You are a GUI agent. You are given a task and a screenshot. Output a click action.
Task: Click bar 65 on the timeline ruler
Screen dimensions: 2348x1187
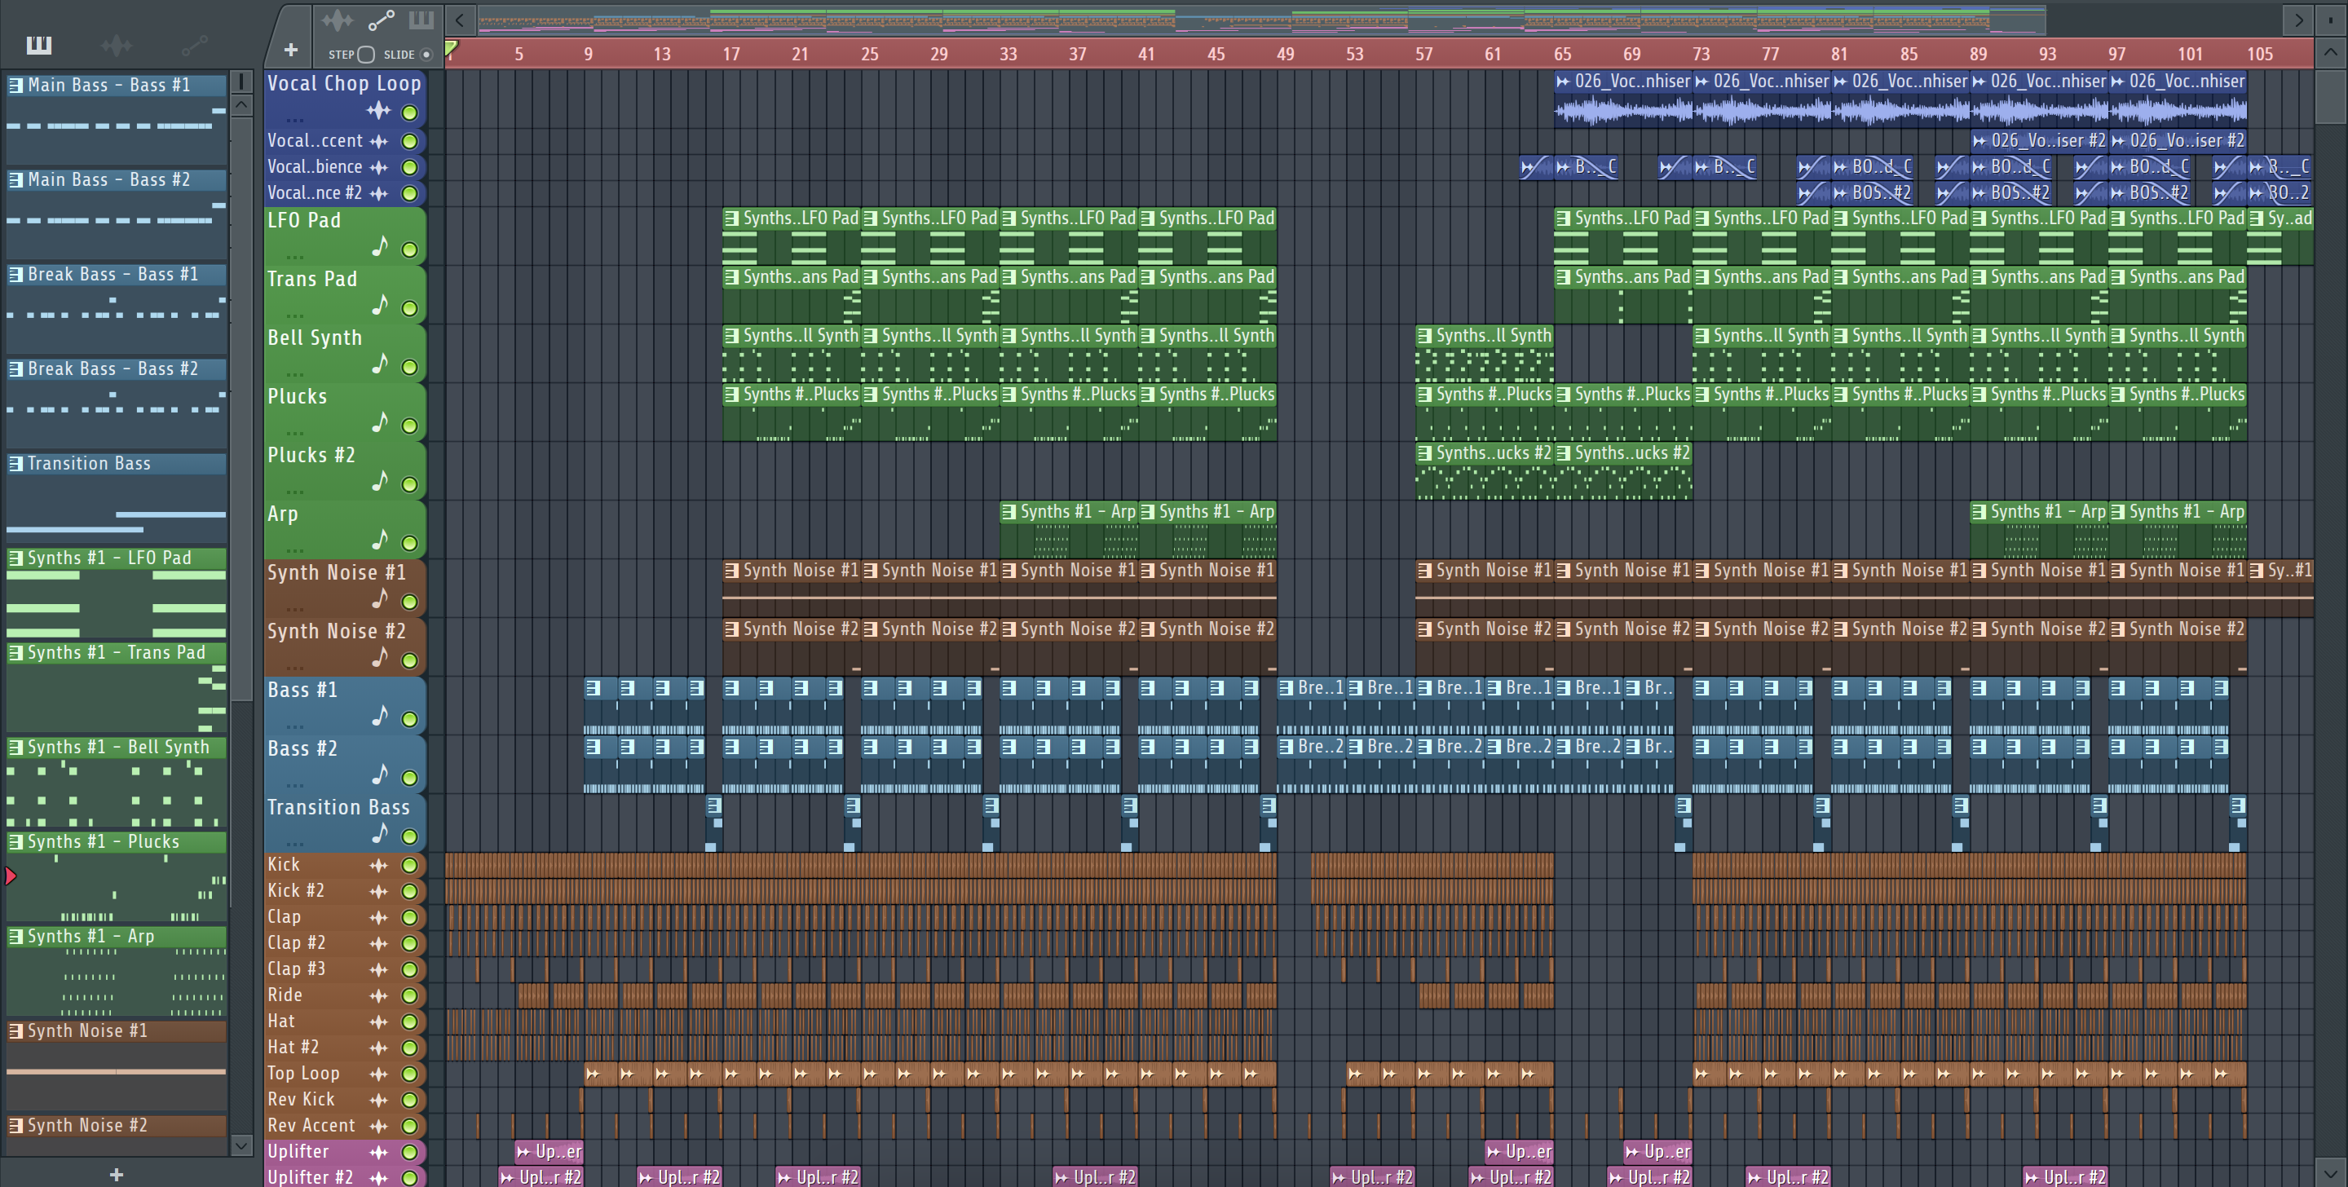point(1562,55)
